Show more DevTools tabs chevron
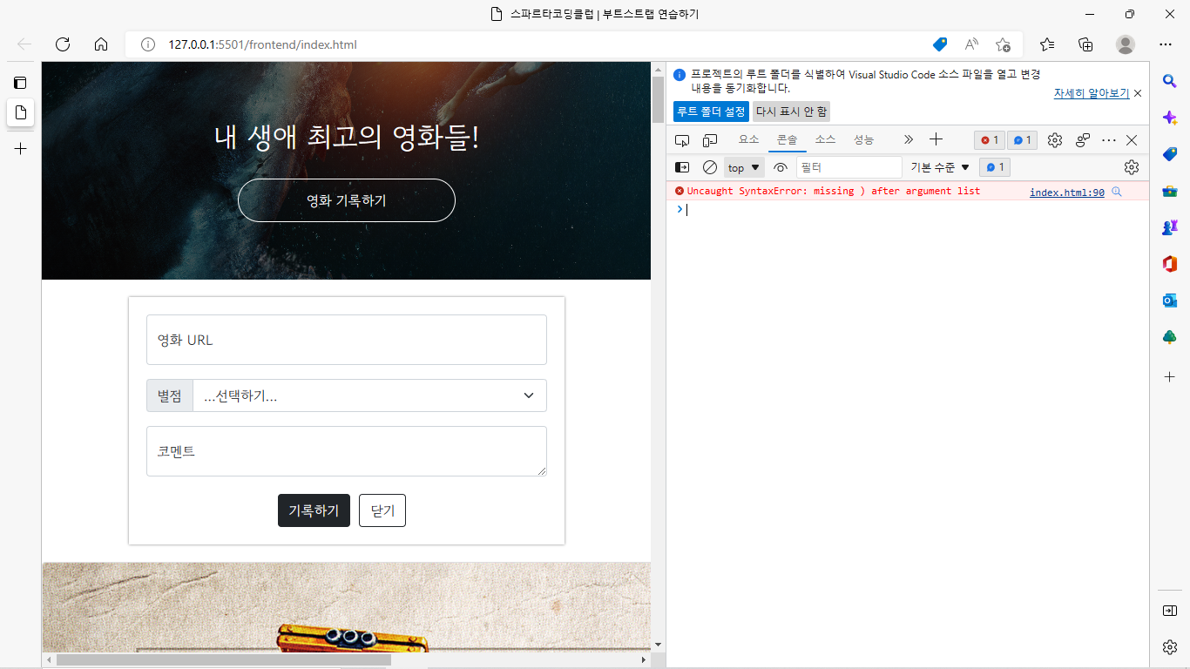The width and height of the screenshot is (1190, 669). point(909,139)
